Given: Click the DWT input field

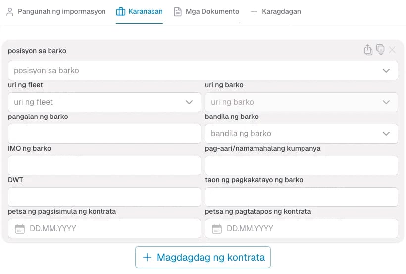Looking at the screenshot, I should point(104,197).
